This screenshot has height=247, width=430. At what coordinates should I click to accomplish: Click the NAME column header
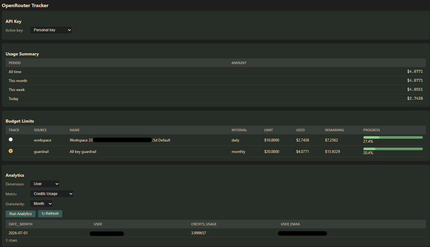(x=75, y=130)
